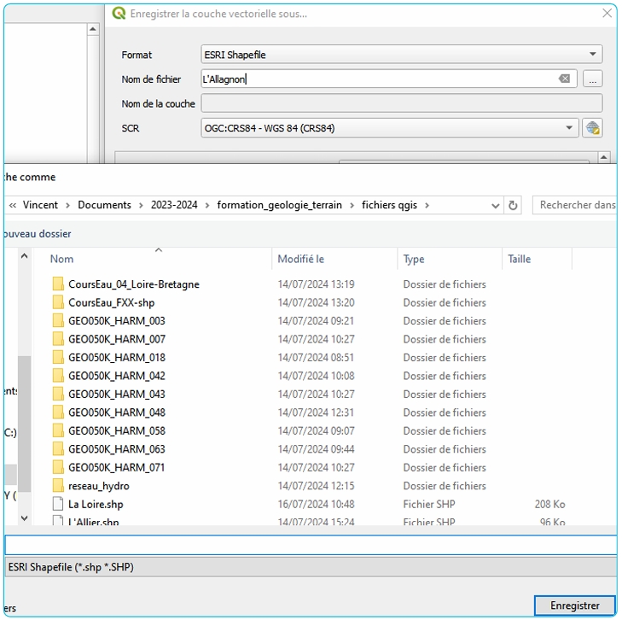
Task: Open the CoursEau_04_Loire-Bretagne folder
Action: click(x=133, y=284)
